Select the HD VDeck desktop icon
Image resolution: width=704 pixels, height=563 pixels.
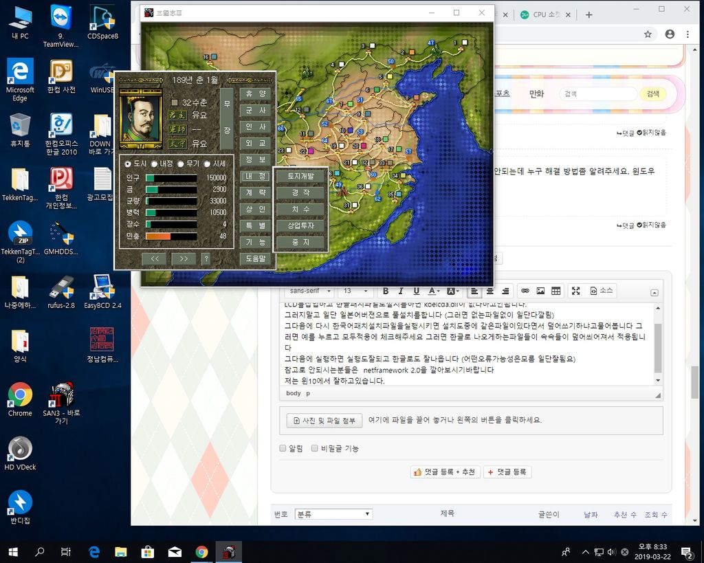coord(20,454)
